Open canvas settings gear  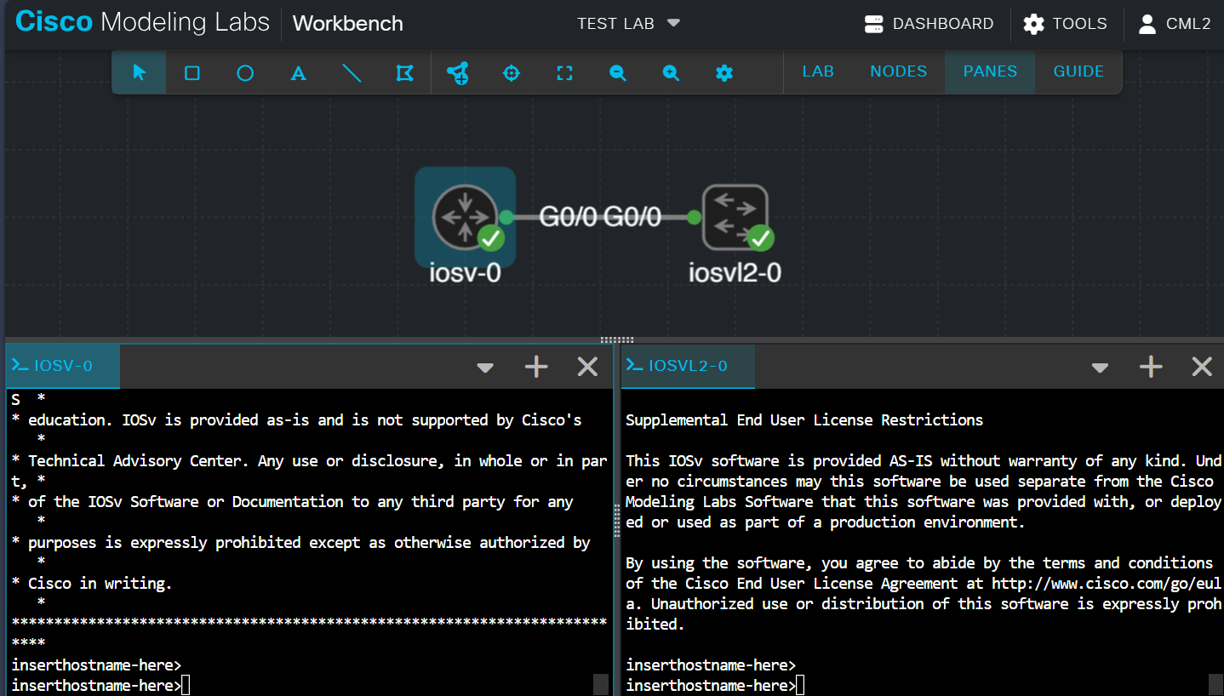724,73
